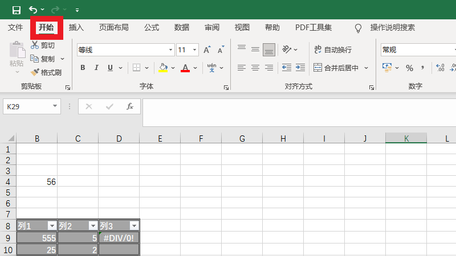Click the Name Box showing K29
456x256 pixels.
click(27, 106)
